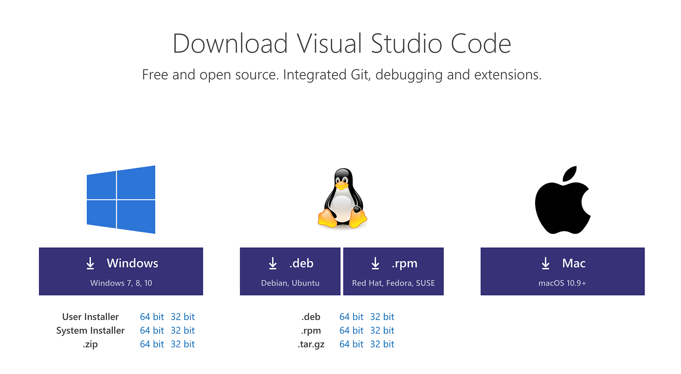Download the 32 bit System Installer

click(x=183, y=330)
